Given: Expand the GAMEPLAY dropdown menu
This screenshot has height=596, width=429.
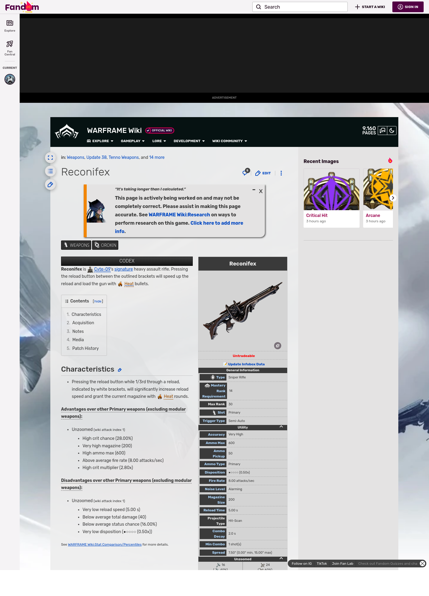Looking at the screenshot, I should point(133,141).
